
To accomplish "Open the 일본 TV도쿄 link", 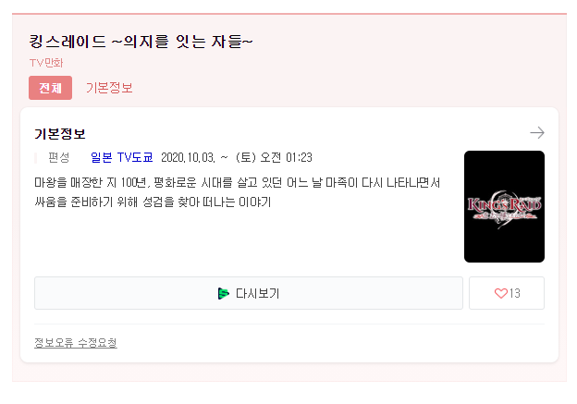I will pos(122,157).
